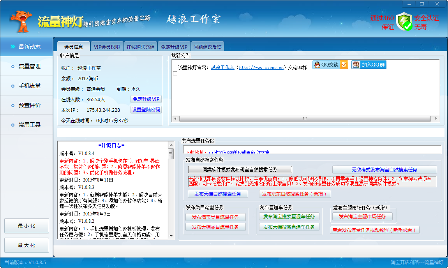Click the 更新时间：2015年8月11日 log line
The height and width of the screenshot is (268, 448).
click(86, 180)
